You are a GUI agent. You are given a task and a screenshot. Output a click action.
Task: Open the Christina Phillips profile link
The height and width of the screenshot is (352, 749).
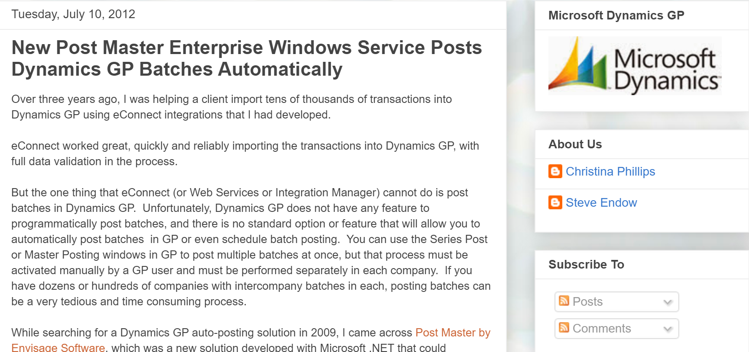(x=611, y=172)
